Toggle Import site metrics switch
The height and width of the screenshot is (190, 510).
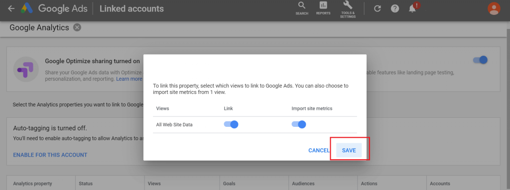pos(299,124)
